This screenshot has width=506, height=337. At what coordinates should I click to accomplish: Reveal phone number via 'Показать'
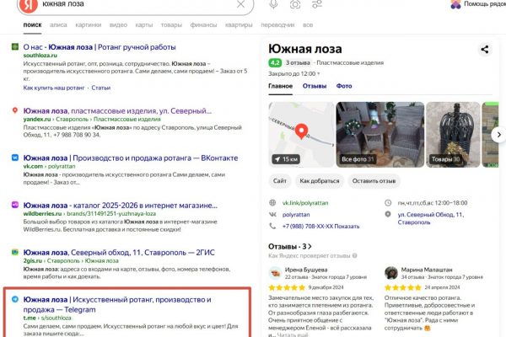[x=347, y=227]
